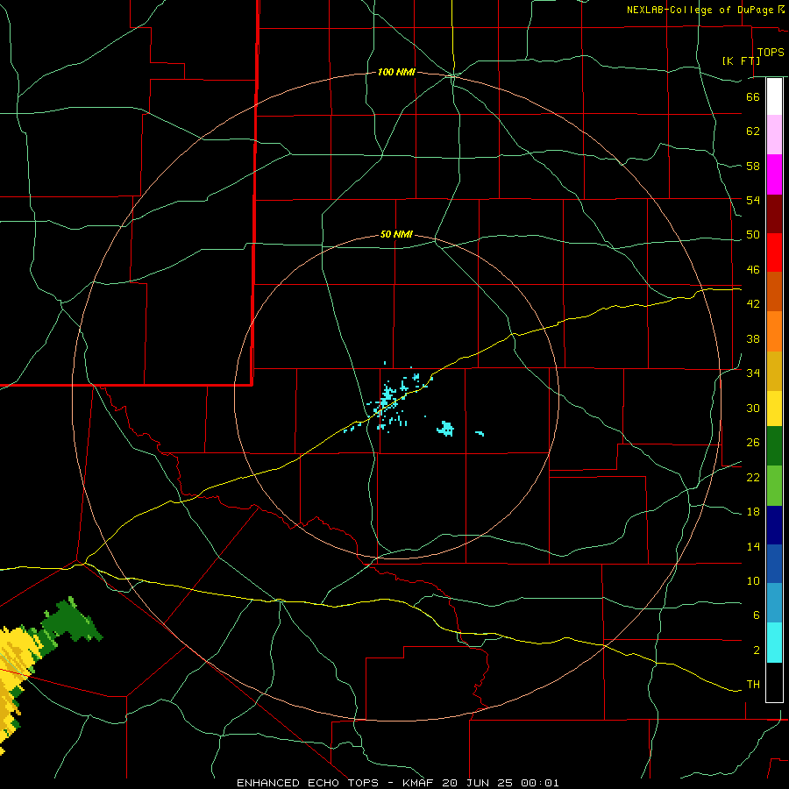
Task: Click the light green 22 kft swatch
Action: [774, 486]
